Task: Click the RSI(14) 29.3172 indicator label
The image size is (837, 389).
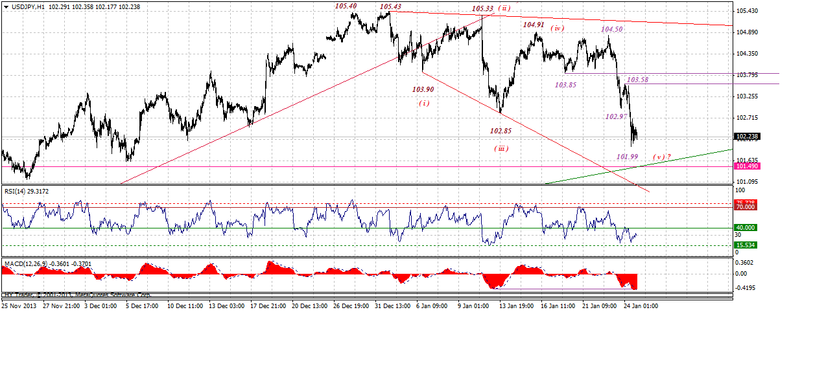Action: pos(25,192)
